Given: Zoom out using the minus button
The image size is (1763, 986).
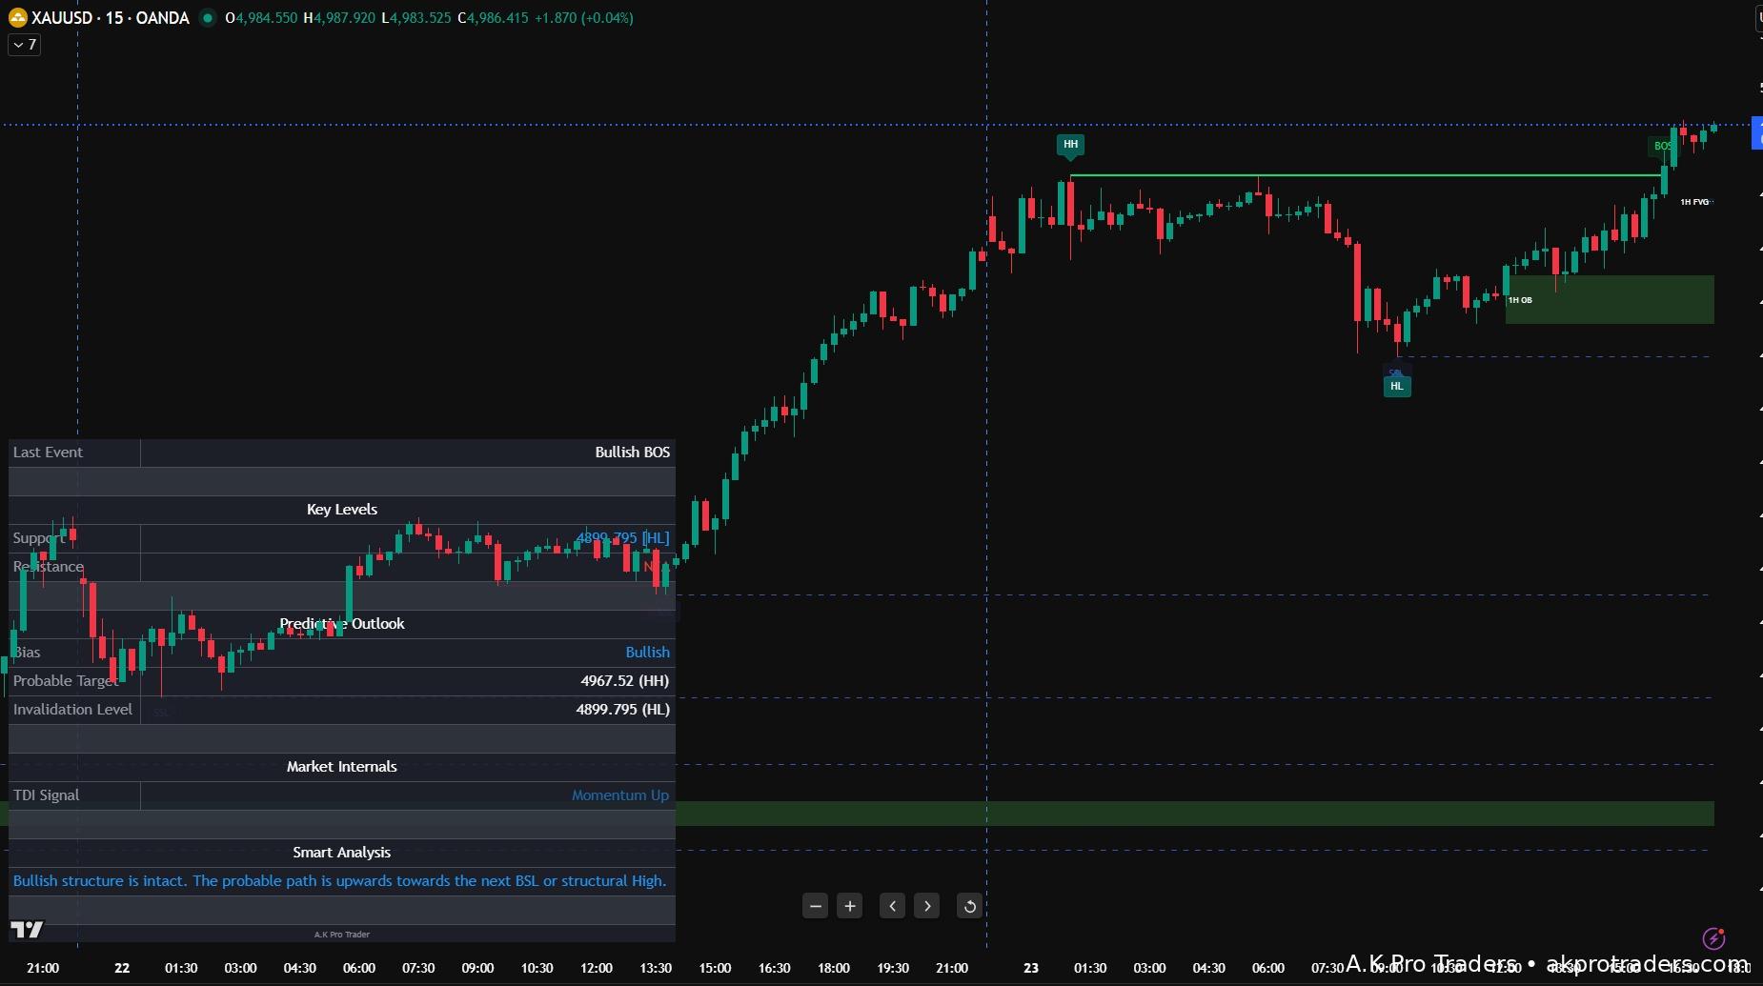Looking at the screenshot, I should pyautogui.click(x=815, y=906).
